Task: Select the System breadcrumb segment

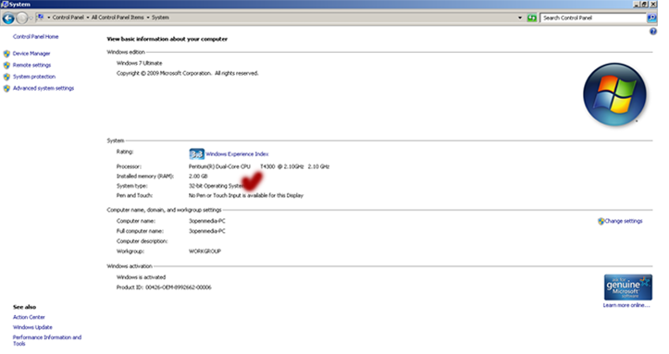Action: click(x=160, y=18)
